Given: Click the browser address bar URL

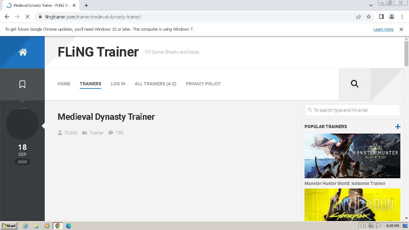Looking at the screenshot, I should pyautogui.click(x=93, y=17).
